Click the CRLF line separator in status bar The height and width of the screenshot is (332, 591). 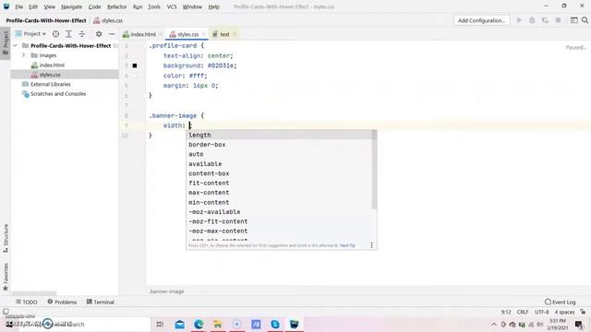523,312
